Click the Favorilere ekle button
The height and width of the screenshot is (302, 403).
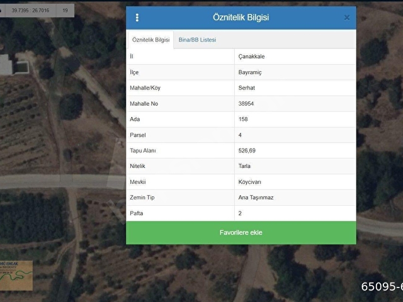tap(241, 233)
